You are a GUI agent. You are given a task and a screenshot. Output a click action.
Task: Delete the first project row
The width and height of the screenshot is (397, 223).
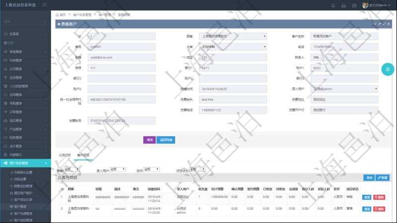pyautogui.click(x=379, y=197)
